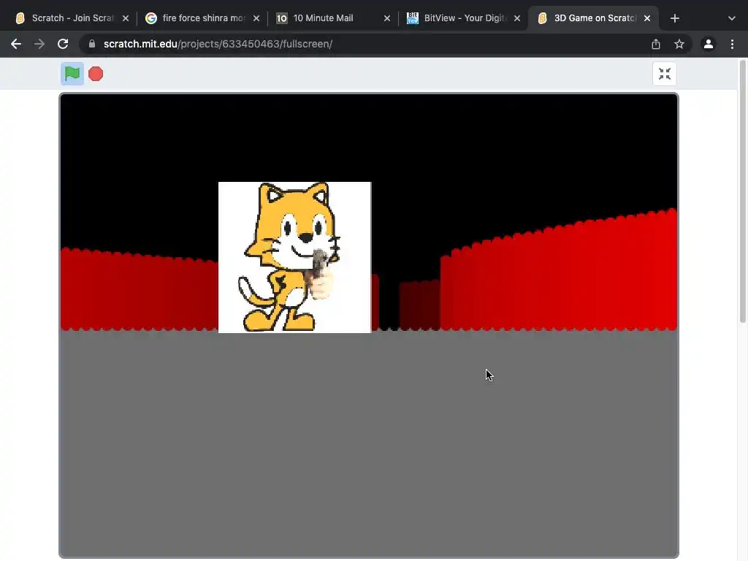Click the BitView tab favicon

[x=413, y=18]
